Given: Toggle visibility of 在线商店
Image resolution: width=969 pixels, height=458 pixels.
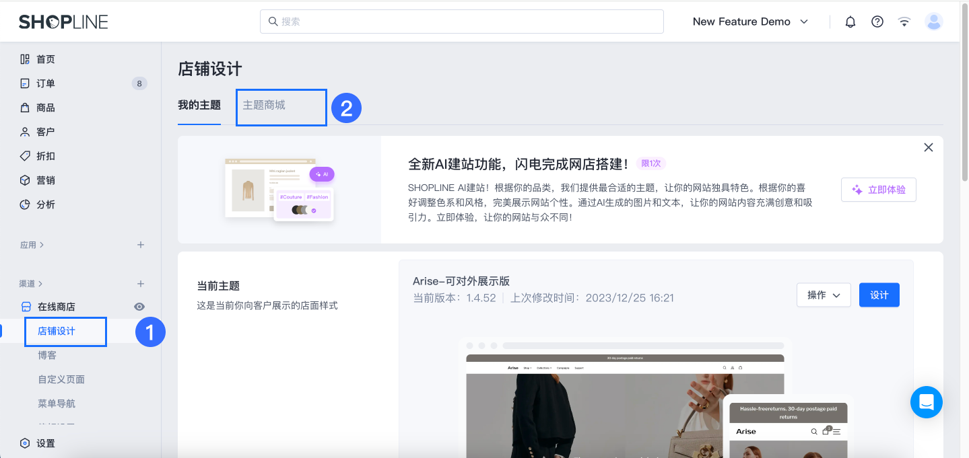Looking at the screenshot, I should click(139, 306).
